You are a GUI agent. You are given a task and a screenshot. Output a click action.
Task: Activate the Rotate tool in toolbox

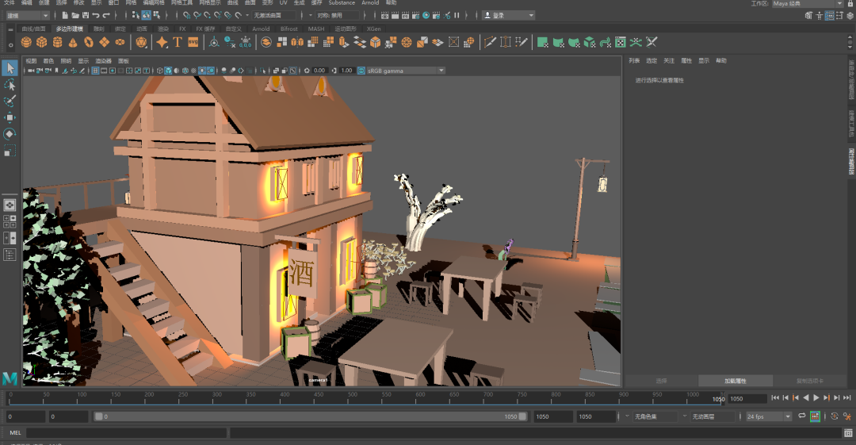[x=10, y=134]
